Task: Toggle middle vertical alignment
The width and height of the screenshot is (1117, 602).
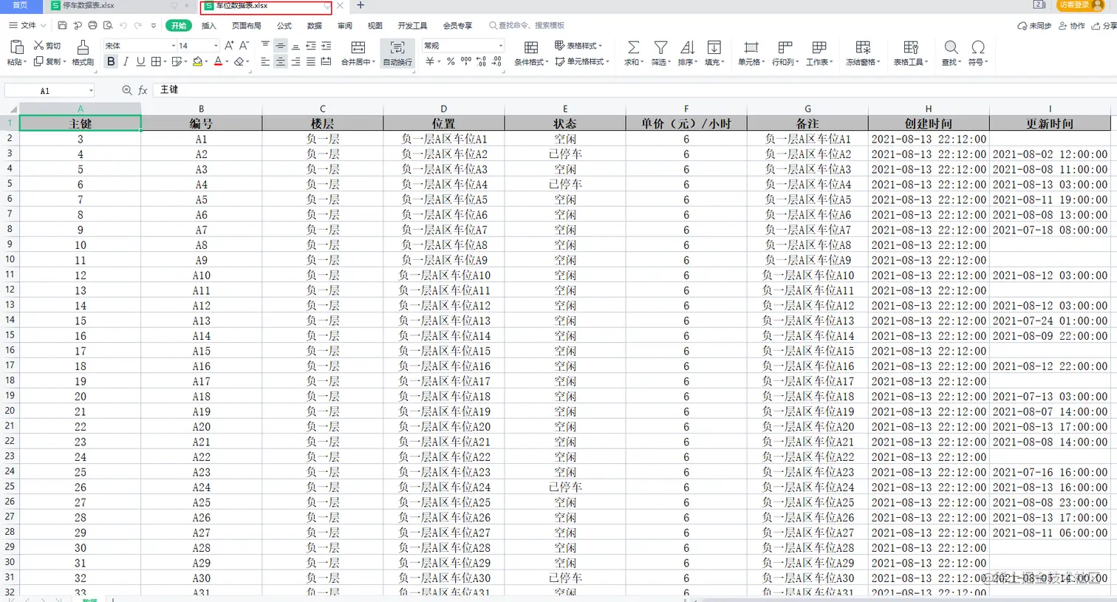Action: point(281,45)
